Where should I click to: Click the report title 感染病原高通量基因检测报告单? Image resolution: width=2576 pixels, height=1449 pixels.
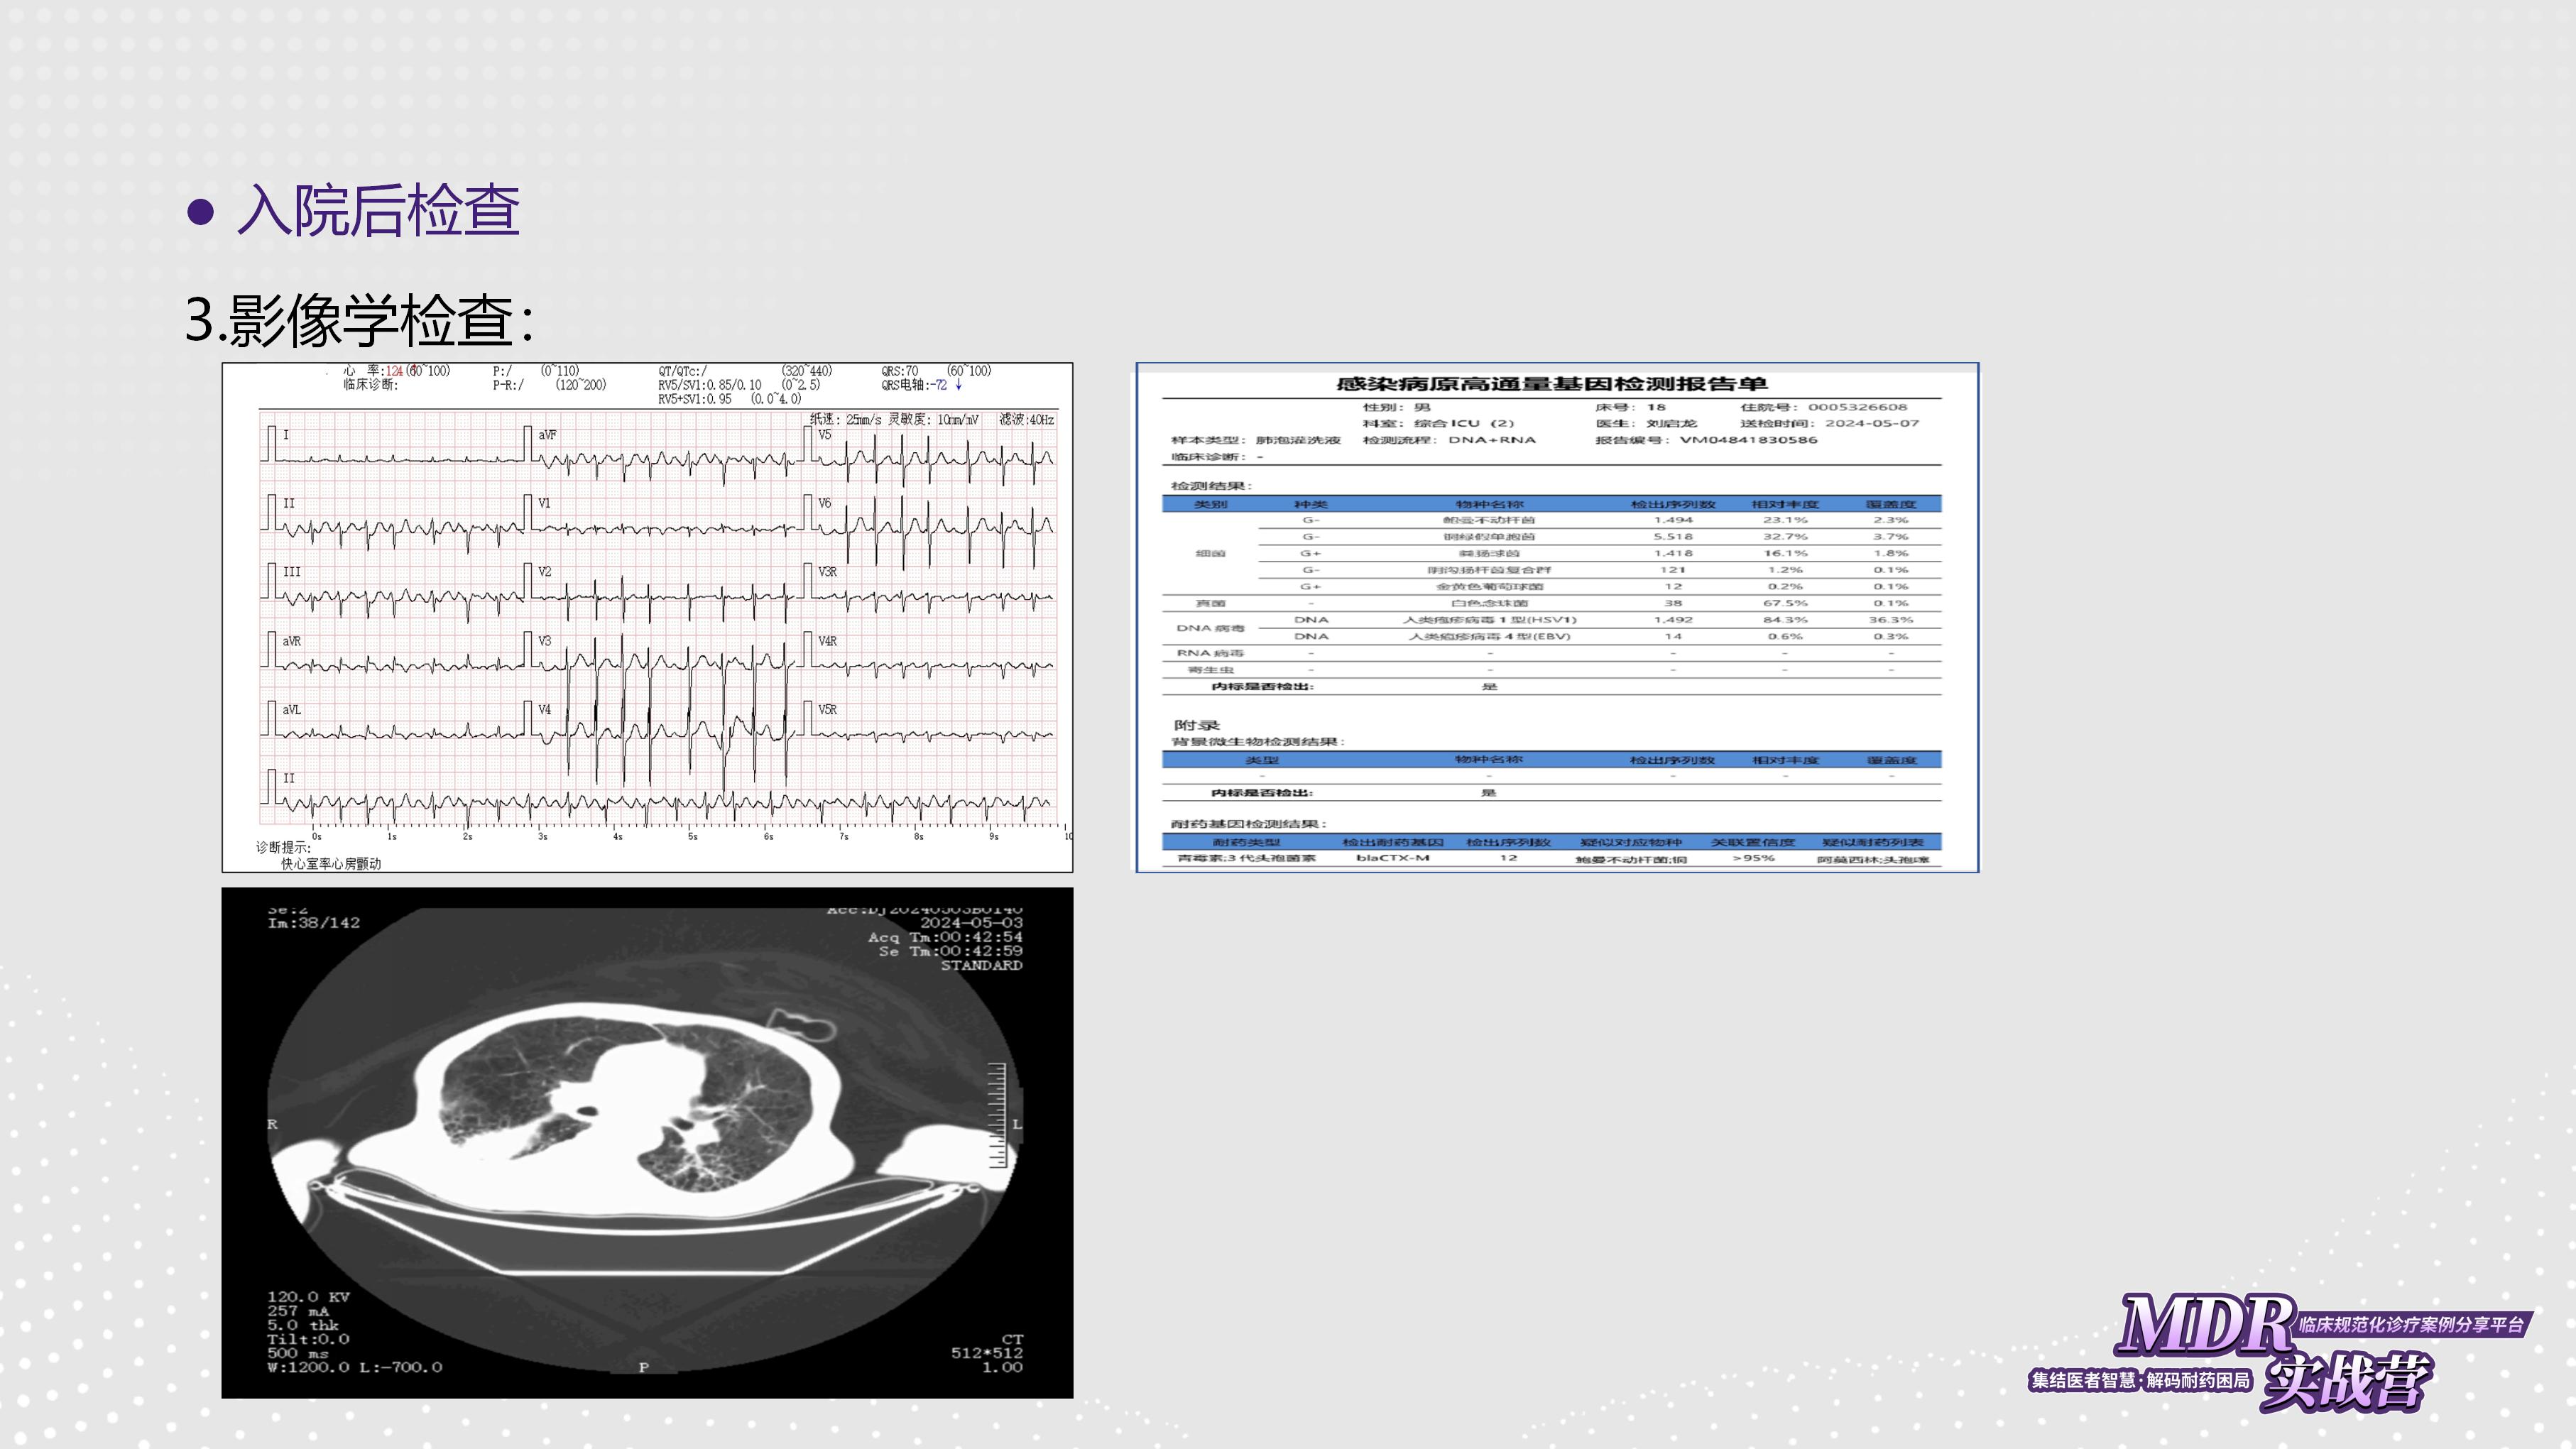pyautogui.click(x=1551, y=384)
